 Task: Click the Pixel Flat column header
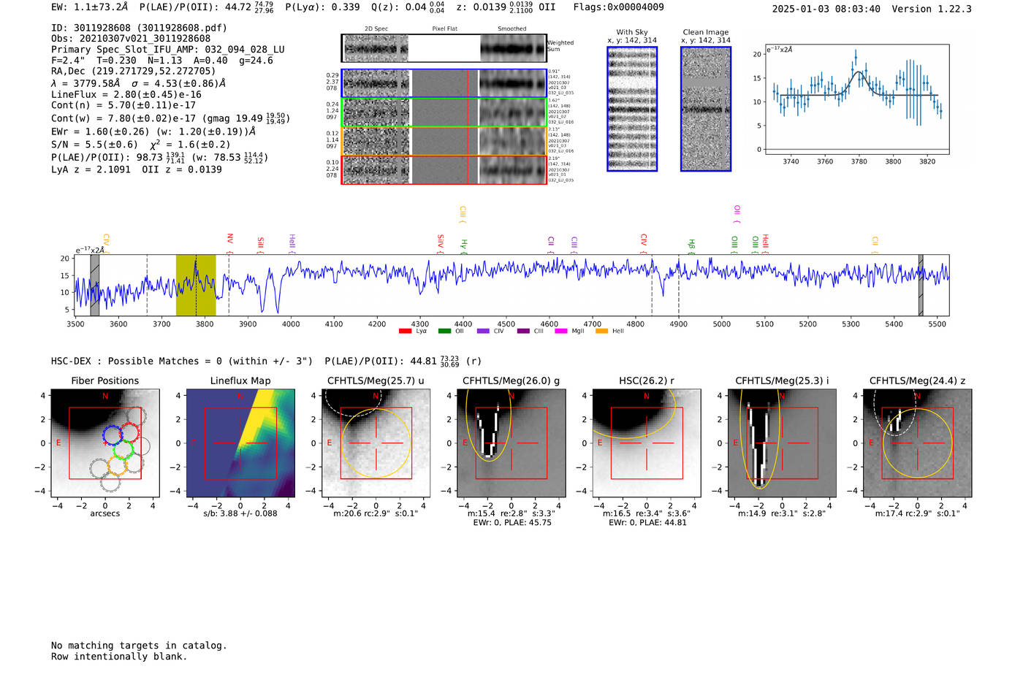tap(444, 29)
